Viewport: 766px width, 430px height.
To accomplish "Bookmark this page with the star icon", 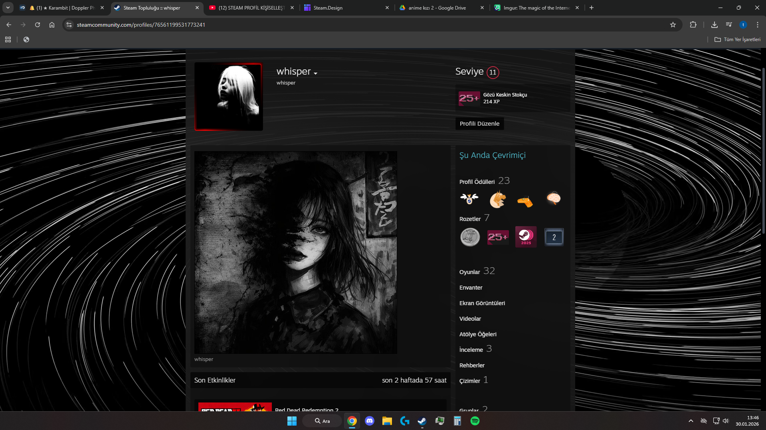I will click(x=673, y=25).
